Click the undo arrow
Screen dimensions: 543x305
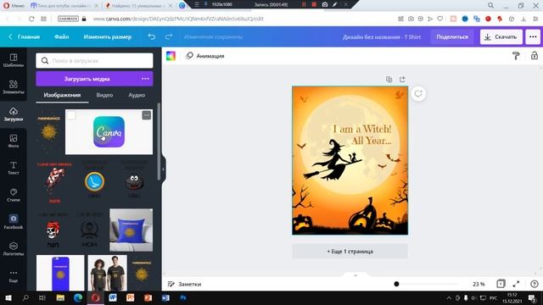point(151,36)
